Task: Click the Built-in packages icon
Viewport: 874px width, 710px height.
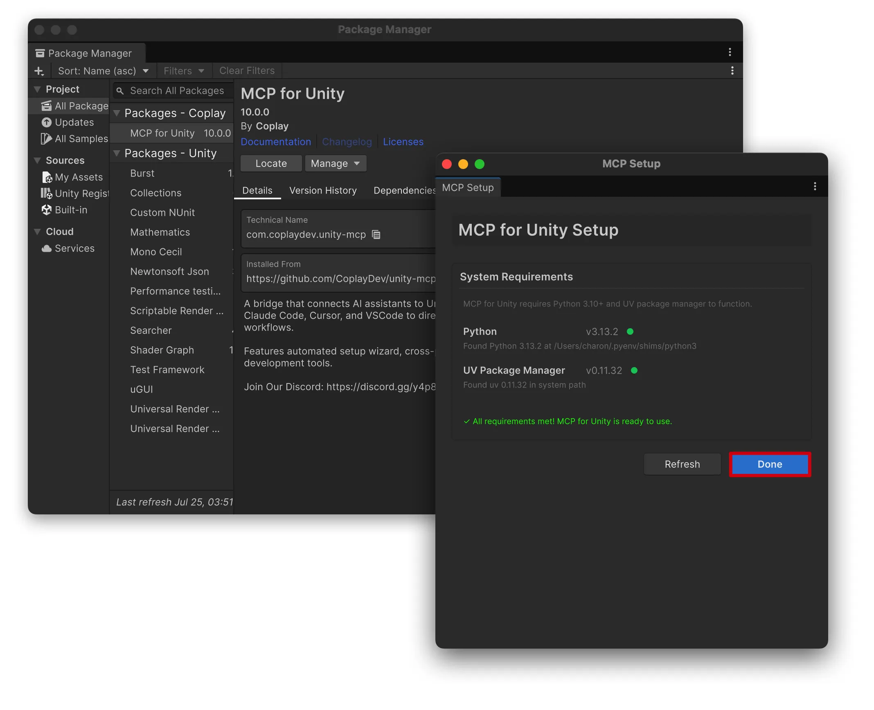Action: (x=46, y=210)
